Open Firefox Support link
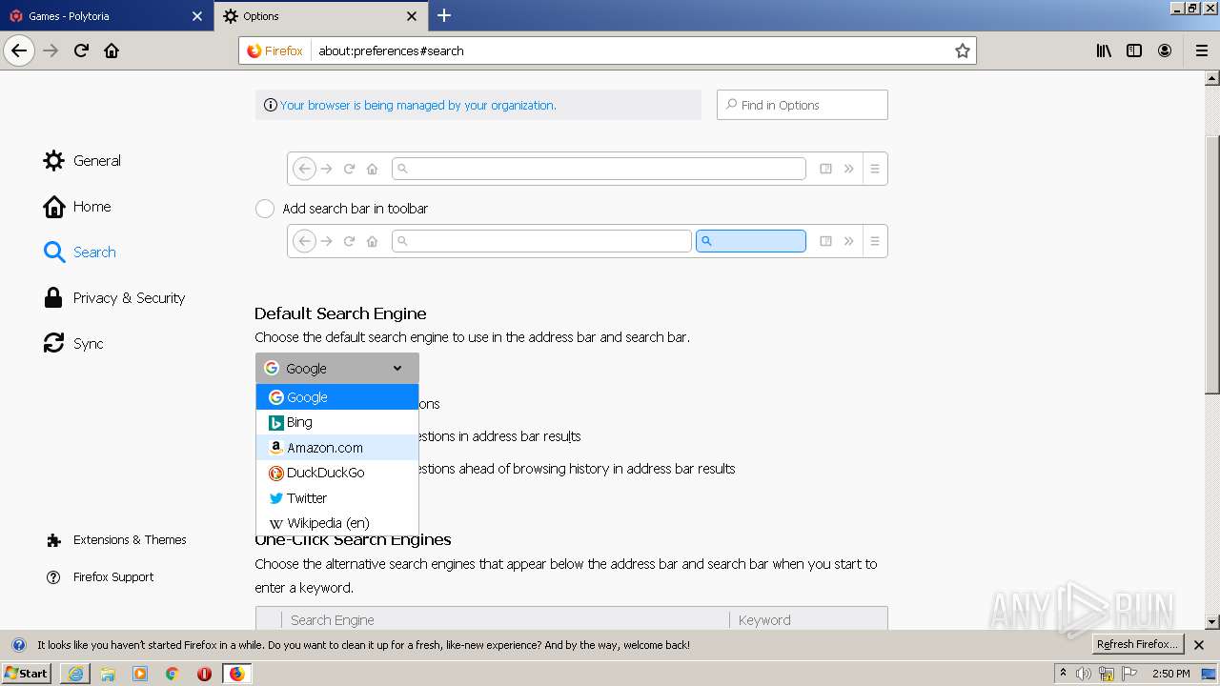1220x686 pixels. point(100,576)
